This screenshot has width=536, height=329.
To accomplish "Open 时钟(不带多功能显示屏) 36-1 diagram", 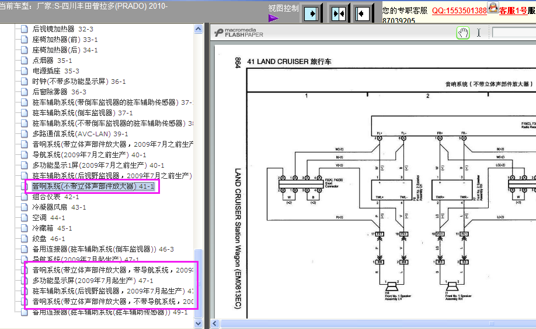I will pos(79,82).
